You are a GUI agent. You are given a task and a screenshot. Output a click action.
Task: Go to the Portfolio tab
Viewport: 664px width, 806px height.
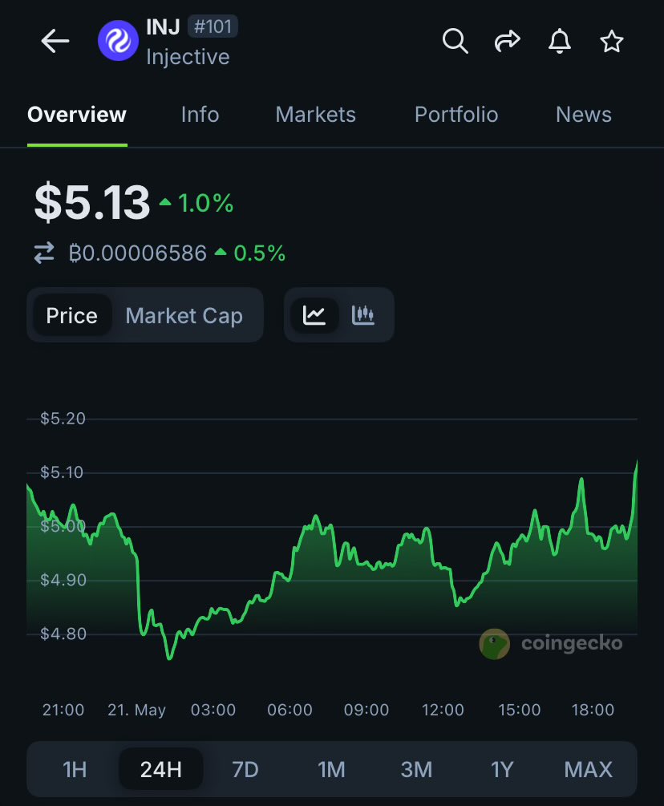[456, 115]
